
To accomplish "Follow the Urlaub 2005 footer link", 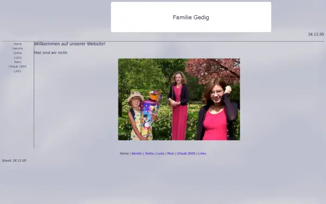I will (x=186, y=153).
